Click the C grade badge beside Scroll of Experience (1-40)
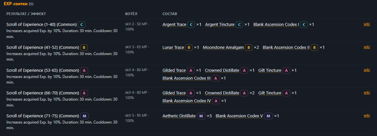The height and width of the screenshot is (136, 377). tap(82, 25)
